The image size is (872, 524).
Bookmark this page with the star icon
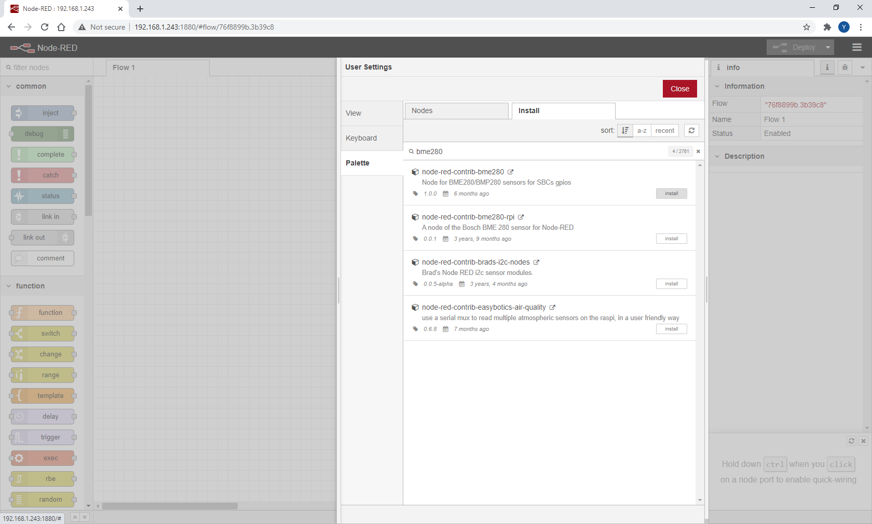click(807, 27)
